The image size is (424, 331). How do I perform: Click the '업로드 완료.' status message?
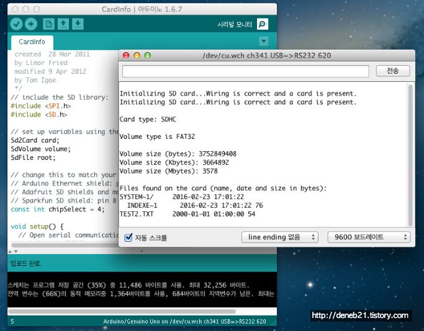[x=25, y=263]
